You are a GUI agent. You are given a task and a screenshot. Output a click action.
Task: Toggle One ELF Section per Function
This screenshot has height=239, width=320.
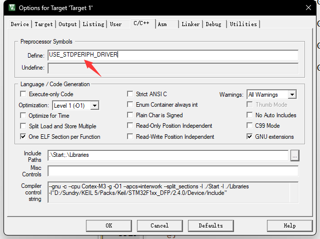23,137
